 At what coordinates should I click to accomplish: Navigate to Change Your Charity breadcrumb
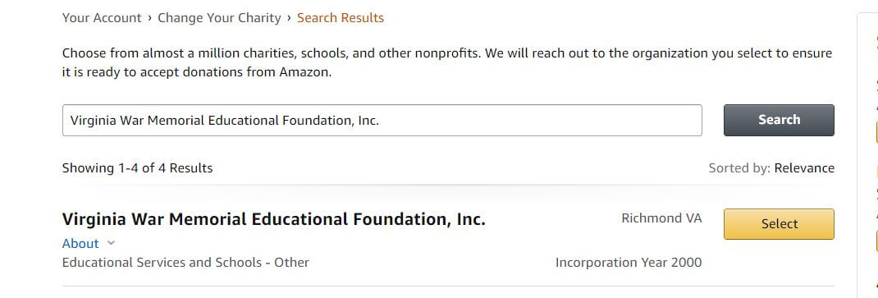(x=220, y=18)
